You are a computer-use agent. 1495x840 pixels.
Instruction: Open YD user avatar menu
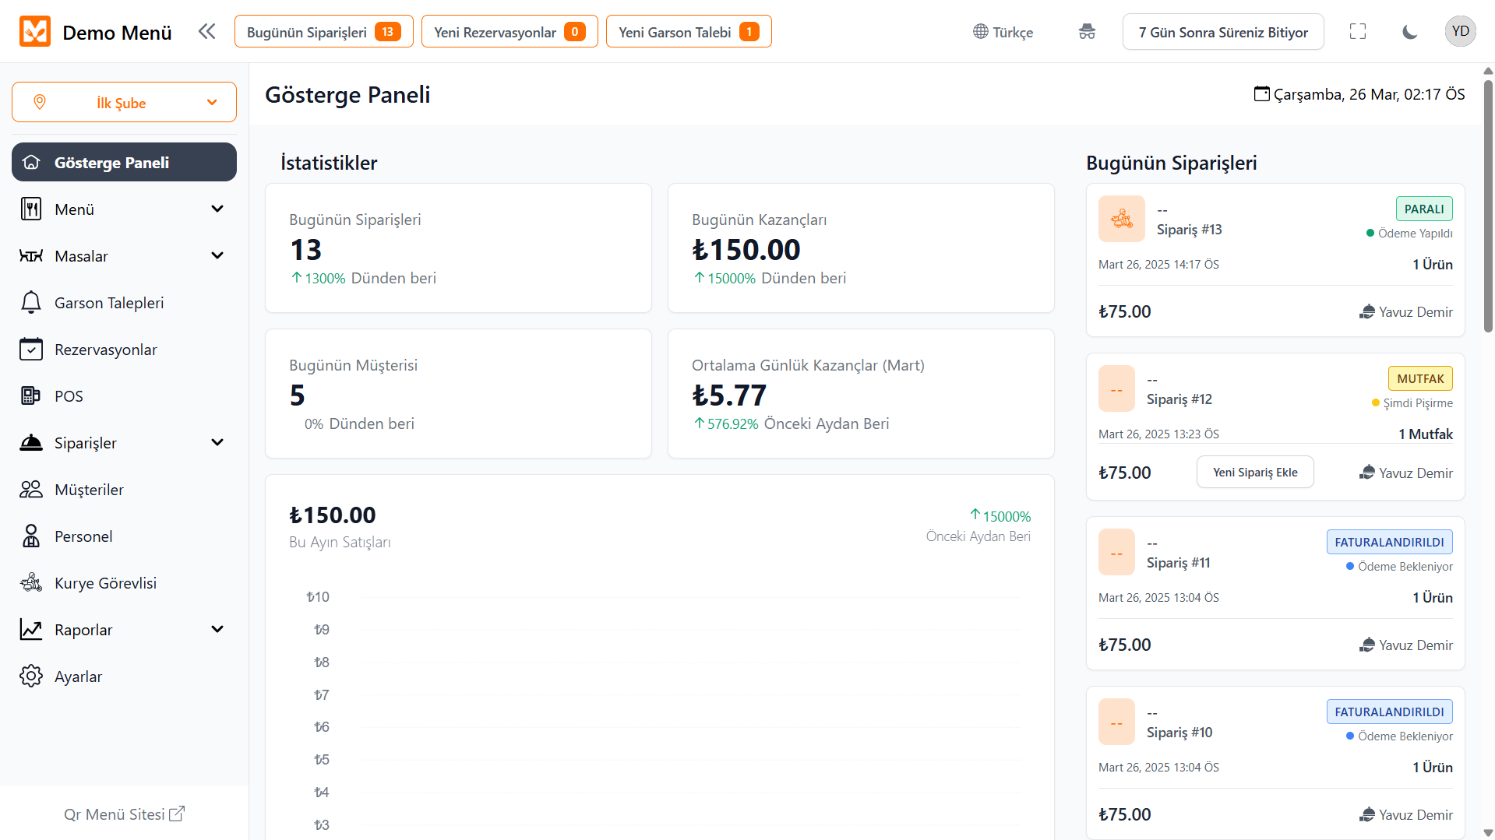click(x=1460, y=32)
